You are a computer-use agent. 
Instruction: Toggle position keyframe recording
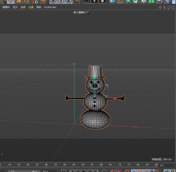(134, 171)
